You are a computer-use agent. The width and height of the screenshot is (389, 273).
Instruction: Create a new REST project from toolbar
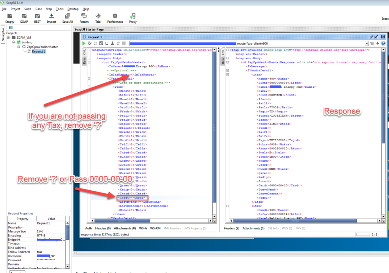pos(38,16)
